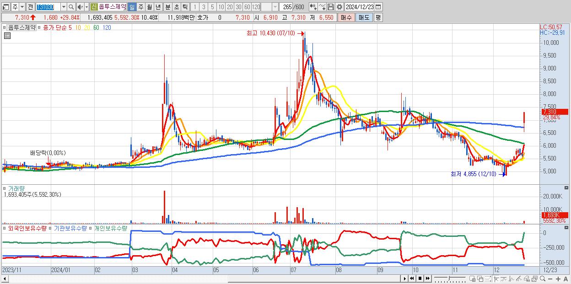The image size is (571, 284).
Task: Click the 전 button
Action: click(x=30, y=7)
